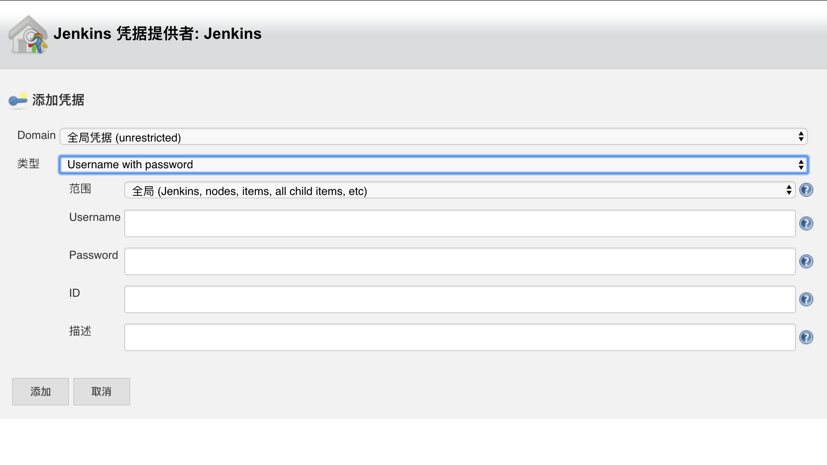Show help for the Password field
The height and width of the screenshot is (465, 827).
pos(806,261)
